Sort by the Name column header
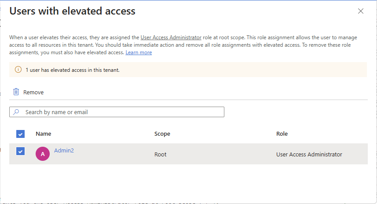The width and height of the screenshot is (377, 204). click(x=44, y=134)
